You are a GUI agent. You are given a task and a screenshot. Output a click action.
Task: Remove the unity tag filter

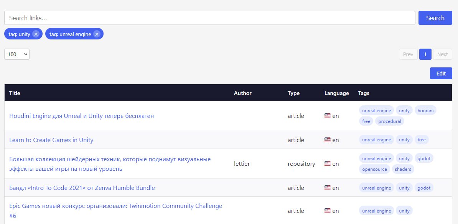(36, 34)
